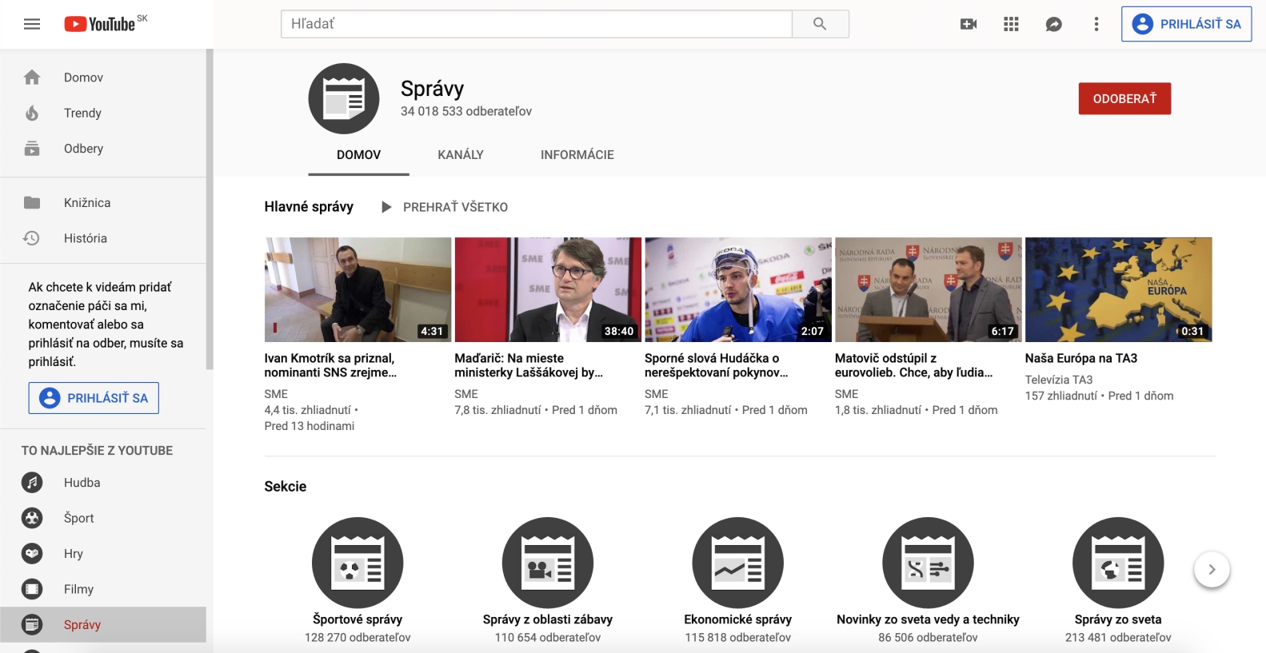
Task: Click the search magnifier button
Action: point(820,24)
